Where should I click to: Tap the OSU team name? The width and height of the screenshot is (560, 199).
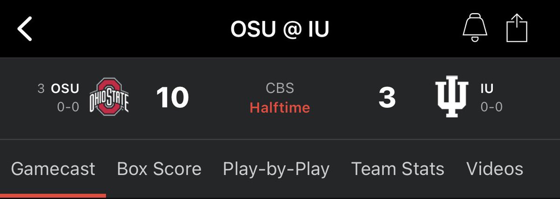tap(65, 88)
